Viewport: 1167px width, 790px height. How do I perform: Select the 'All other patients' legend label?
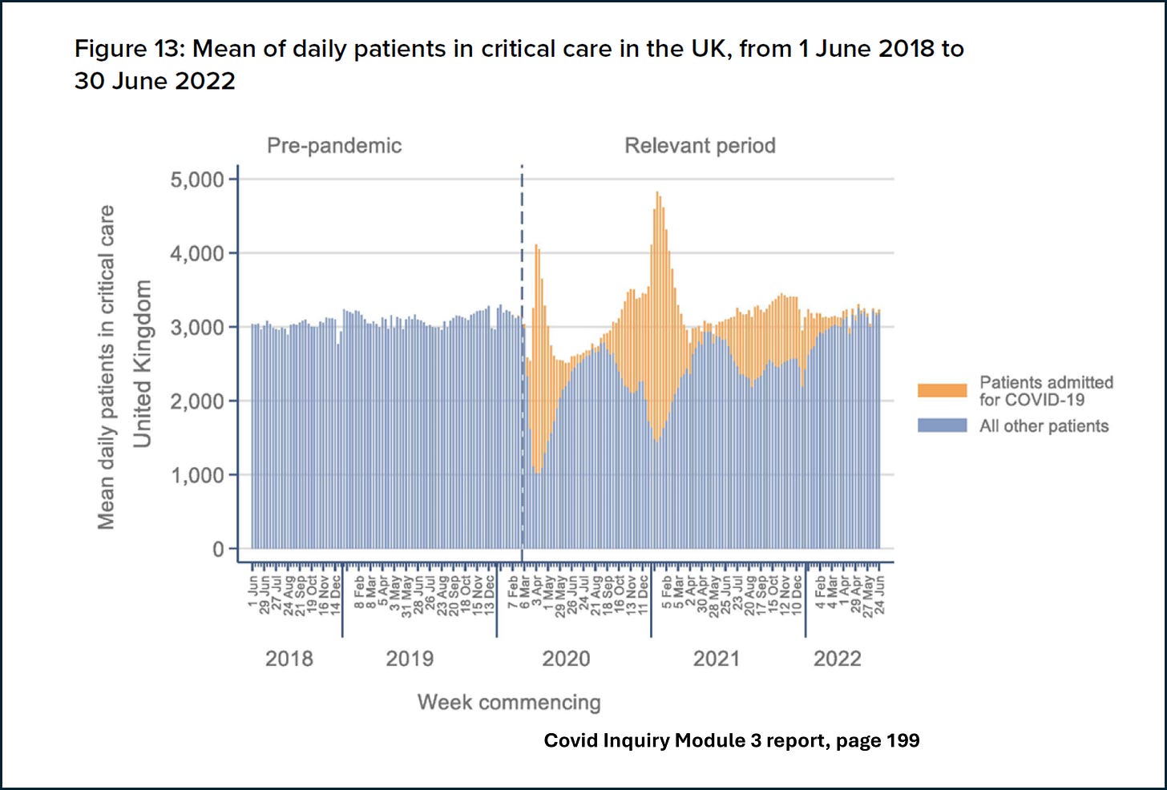tap(1044, 426)
